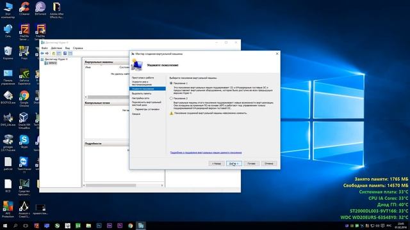Viewport: 410px width, 230px height.
Task: Open the DWS_Lite.exe desktop icon
Action: pos(8,119)
